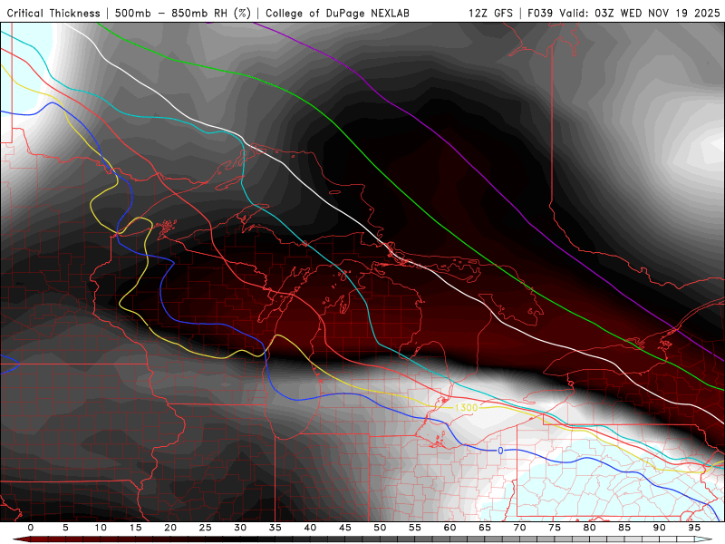
Task: Click the "5" value on the color scale
Action: [65, 528]
